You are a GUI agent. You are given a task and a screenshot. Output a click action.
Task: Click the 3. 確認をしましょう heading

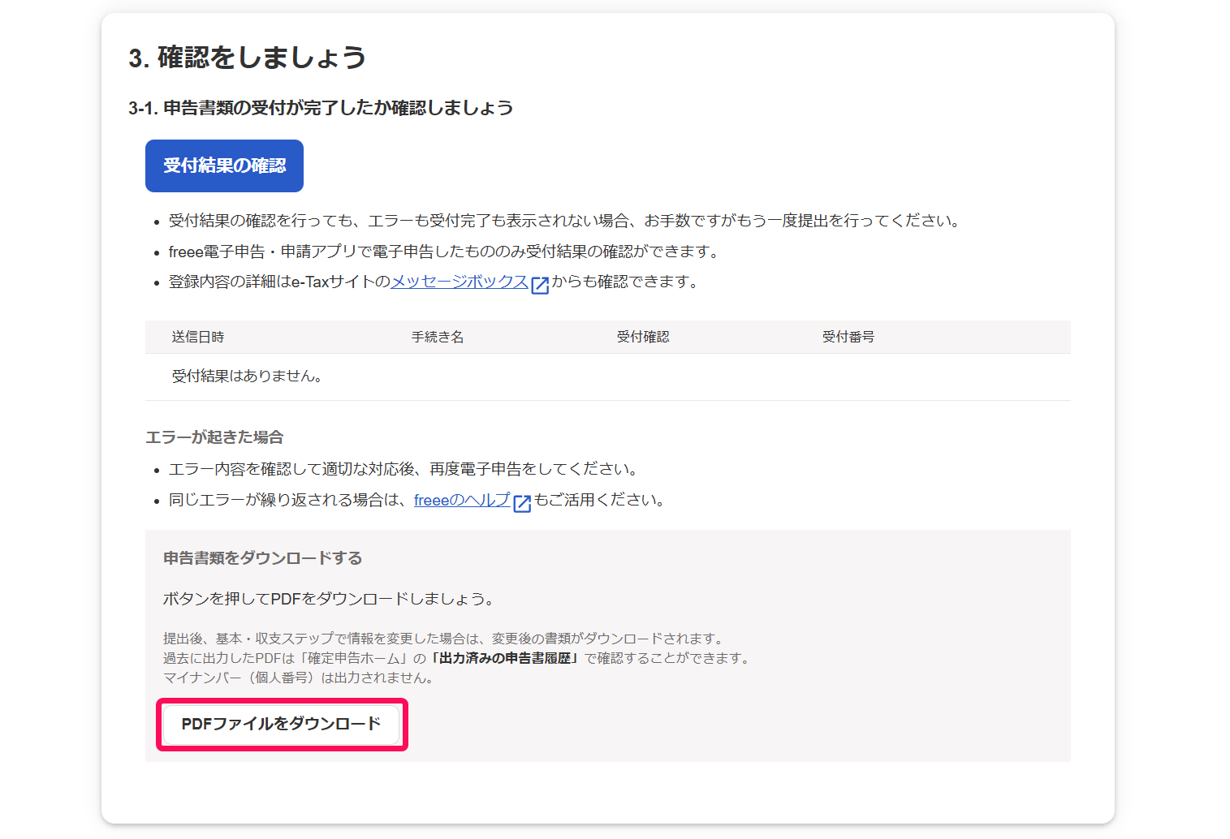247,58
